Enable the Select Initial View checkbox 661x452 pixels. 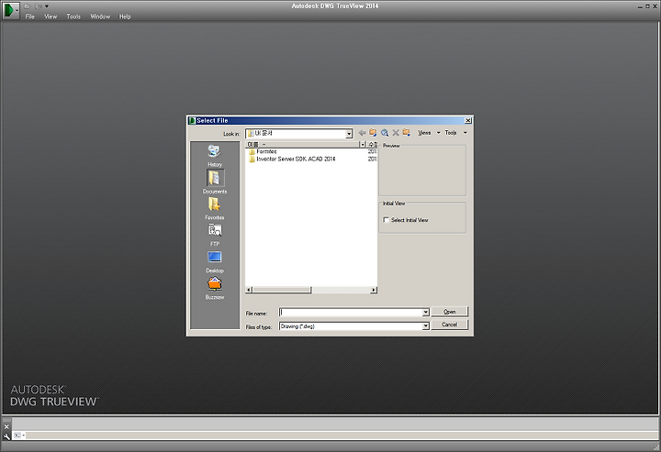386,220
